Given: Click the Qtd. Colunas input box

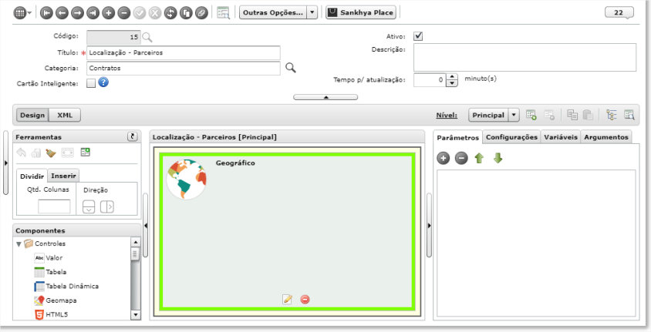Looking at the screenshot, I should (x=54, y=206).
